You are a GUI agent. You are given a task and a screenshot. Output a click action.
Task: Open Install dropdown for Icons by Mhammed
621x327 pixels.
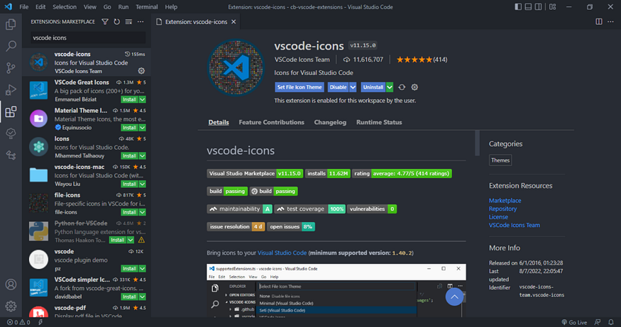142,155
